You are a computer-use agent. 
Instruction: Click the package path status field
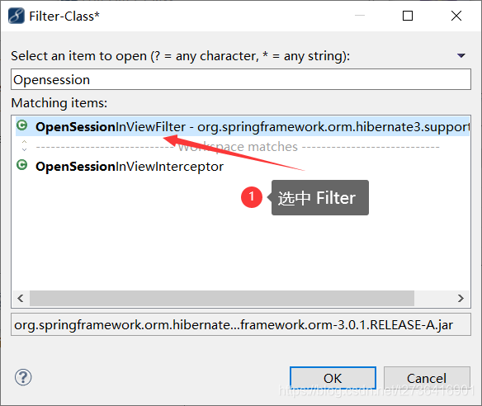coord(241,324)
